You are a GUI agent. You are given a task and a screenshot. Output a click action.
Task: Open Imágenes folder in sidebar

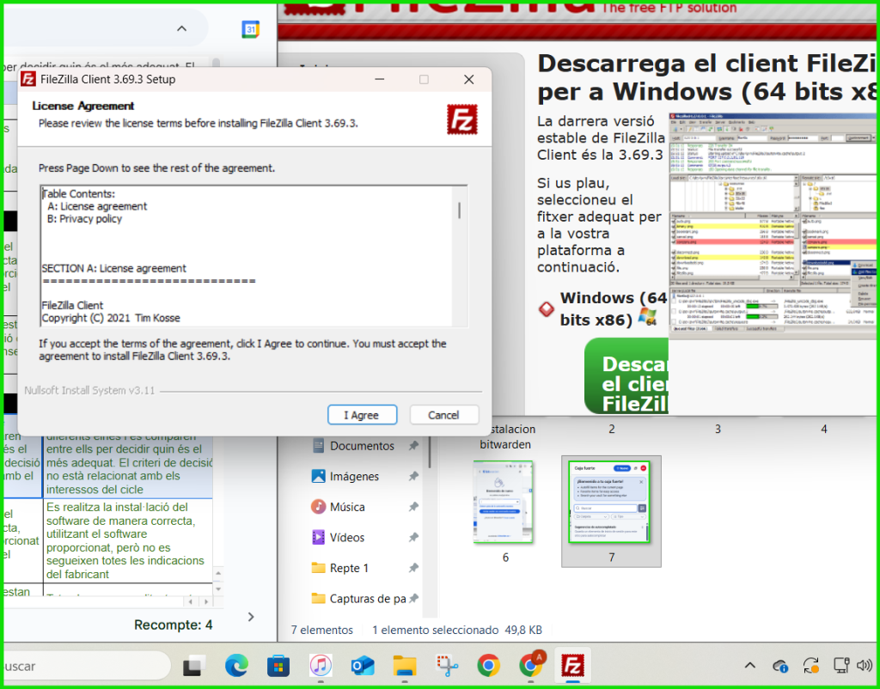pos(354,476)
